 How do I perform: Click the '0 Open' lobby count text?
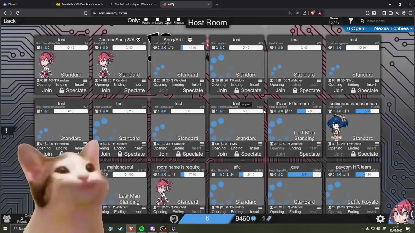356,28
